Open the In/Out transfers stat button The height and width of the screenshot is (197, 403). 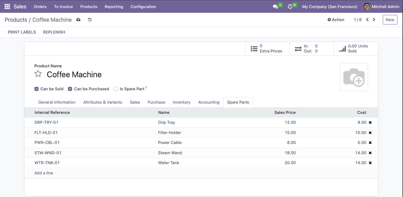tap(311, 49)
